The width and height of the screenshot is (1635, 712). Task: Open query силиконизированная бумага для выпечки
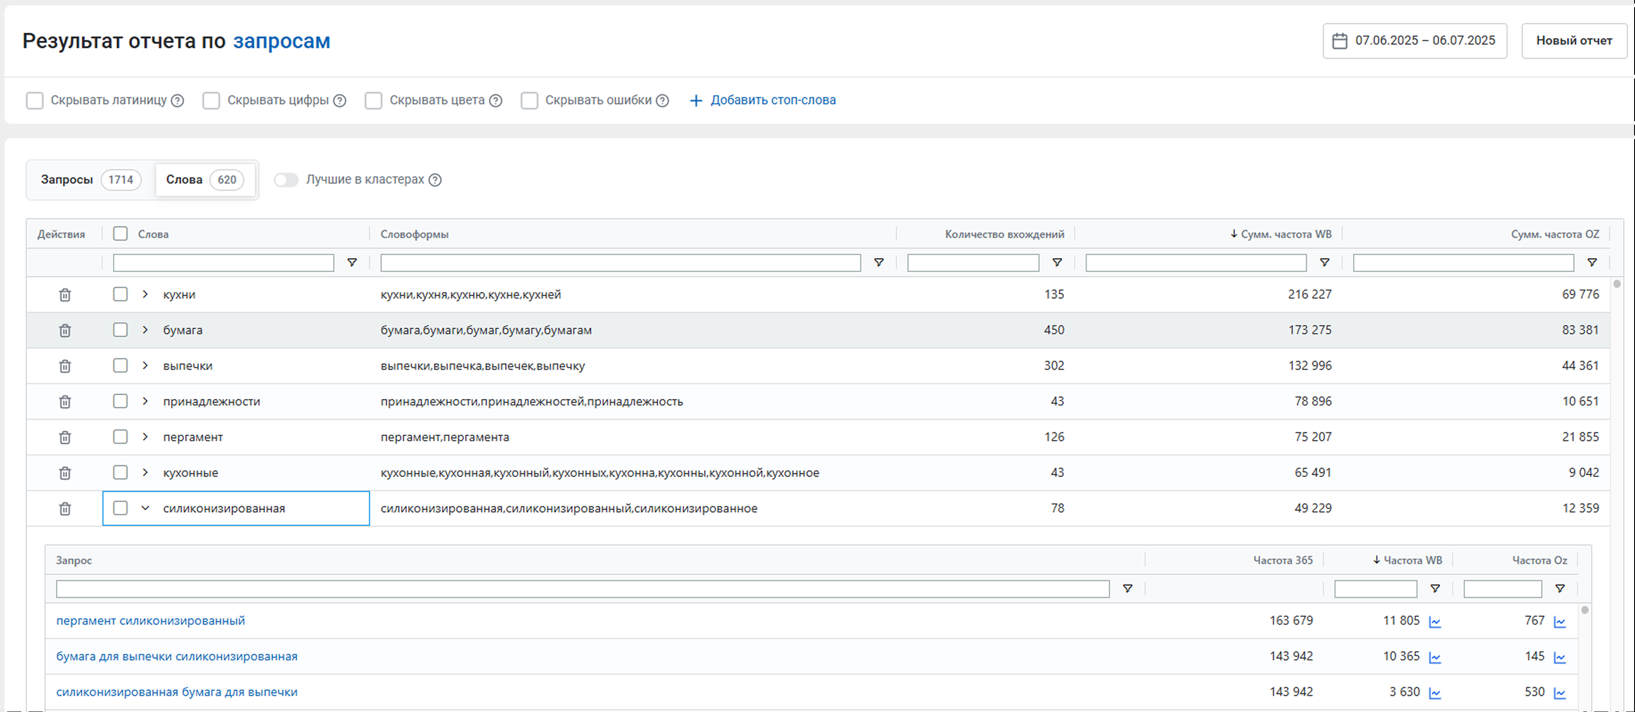[177, 692]
